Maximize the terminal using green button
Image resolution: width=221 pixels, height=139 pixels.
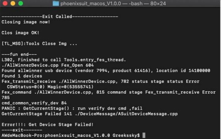pyautogui.click(x=20, y=4)
